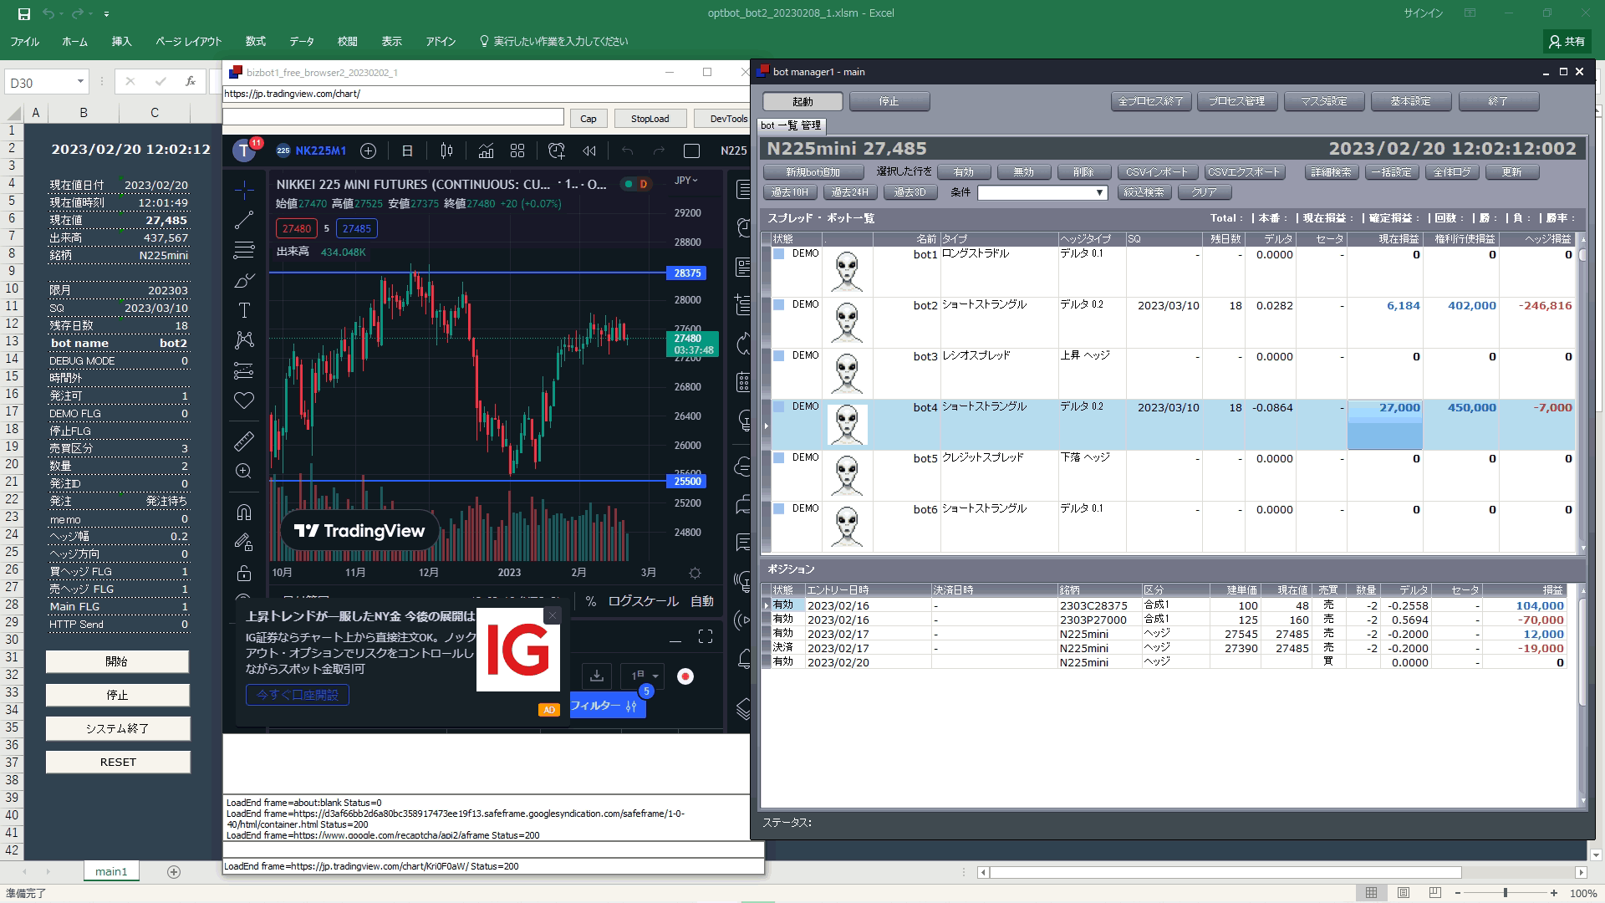The width and height of the screenshot is (1605, 903).
Task: Activate the magnet mode icon
Action: pos(244,513)
